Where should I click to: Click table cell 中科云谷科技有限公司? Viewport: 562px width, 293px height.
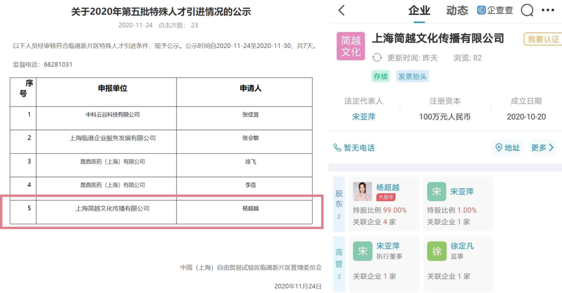(x=112, y=114)
